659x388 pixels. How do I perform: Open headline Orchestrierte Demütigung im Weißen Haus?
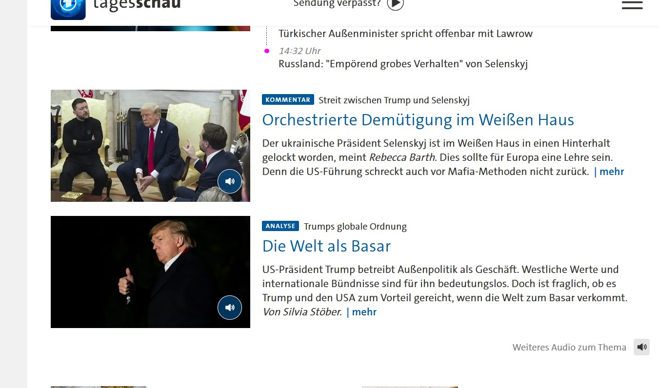(418, 120)
